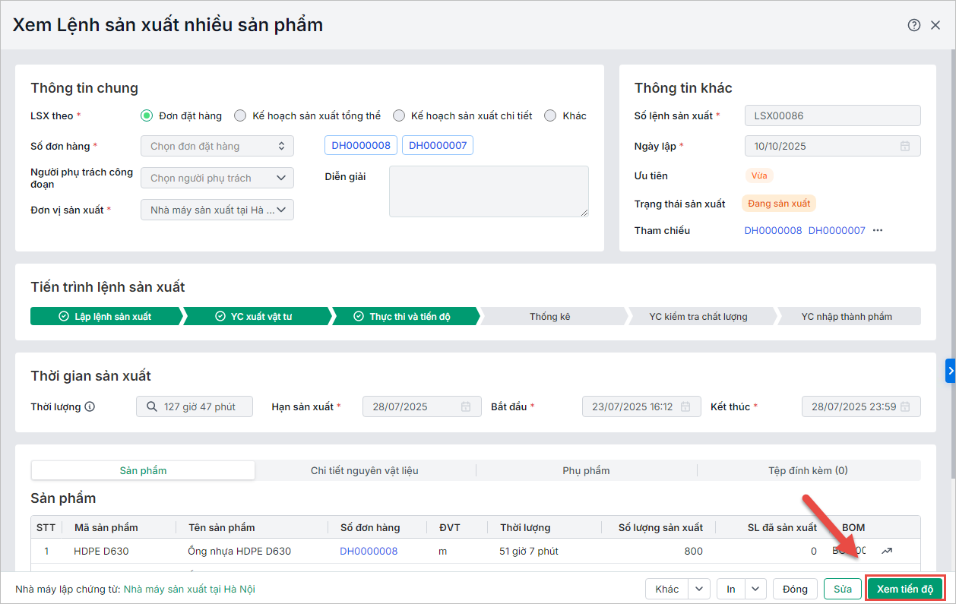Click the Thời lượng info icon
Image resolution: width=956 pixels, height=604 pixels.
90,406
